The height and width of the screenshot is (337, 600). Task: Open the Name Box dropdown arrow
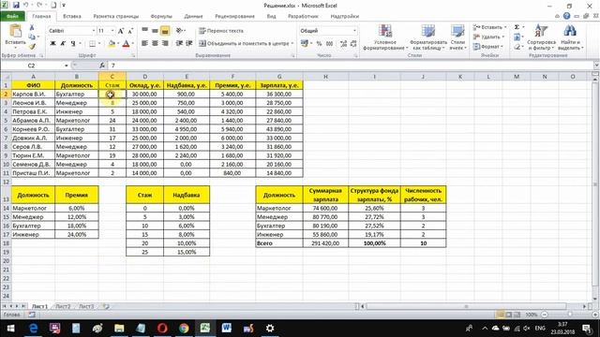[67, 66]
